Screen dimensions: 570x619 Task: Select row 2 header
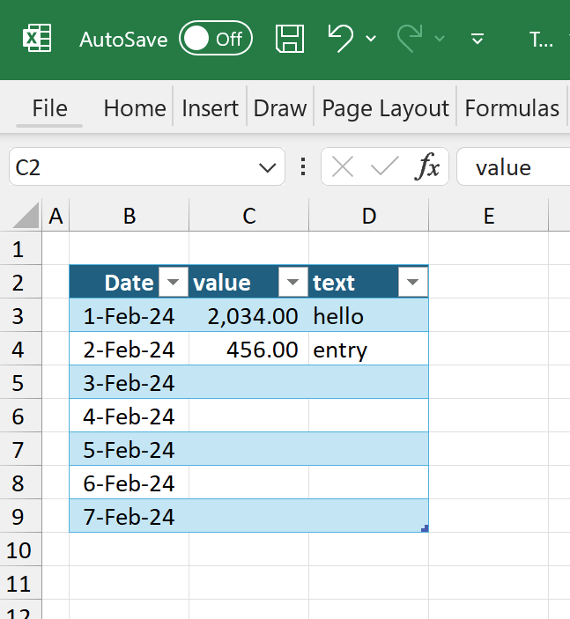pyautogui.click(x=20, y=282)
